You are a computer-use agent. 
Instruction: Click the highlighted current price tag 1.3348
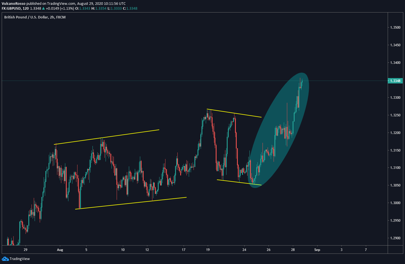pos(395,81)
